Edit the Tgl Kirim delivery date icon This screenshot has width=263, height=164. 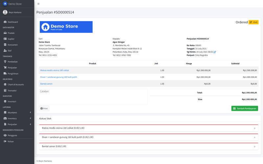pos(215,52)
